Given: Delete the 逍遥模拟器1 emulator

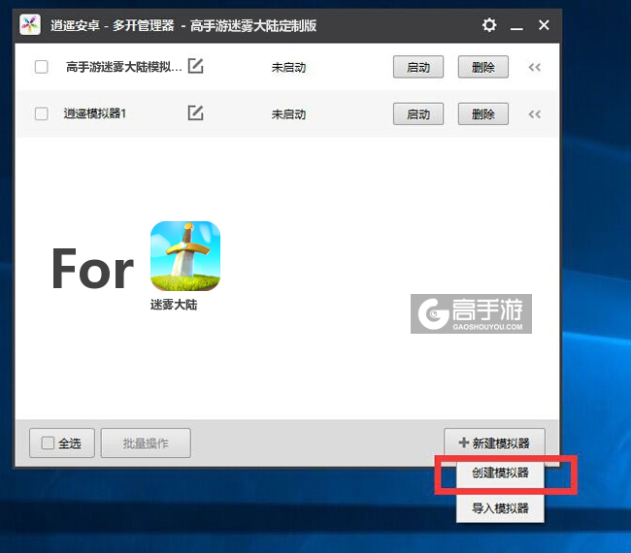Looking at the screenshot, I should point(482,114).
